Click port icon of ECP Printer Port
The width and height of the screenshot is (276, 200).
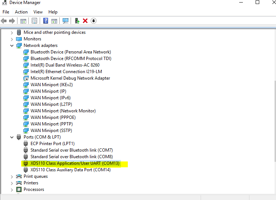coord(26,144)
